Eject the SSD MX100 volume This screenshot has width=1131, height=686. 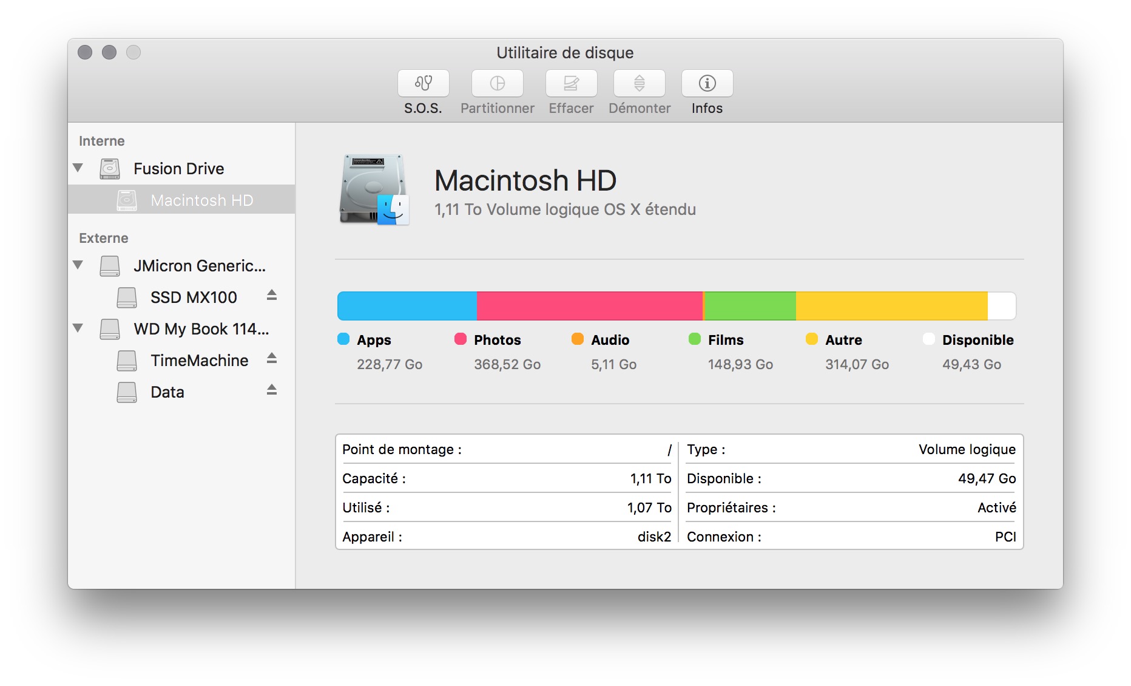pyautogui.click(x=272, y=296)
